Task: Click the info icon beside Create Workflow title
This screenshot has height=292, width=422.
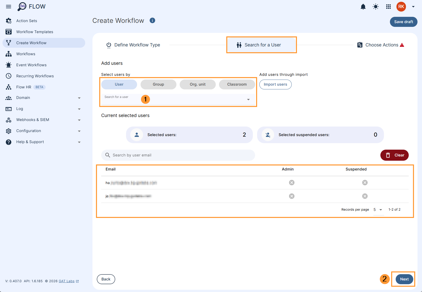Action: pyautogui.click(x=152, y=20)
